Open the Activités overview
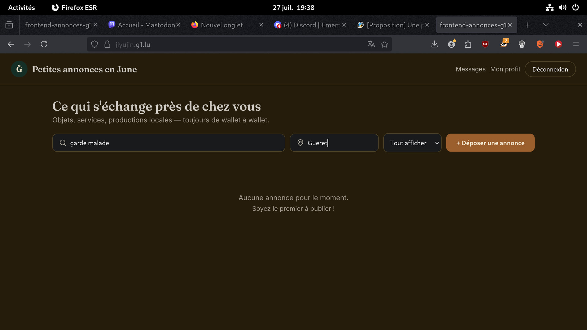 (21, 7)
